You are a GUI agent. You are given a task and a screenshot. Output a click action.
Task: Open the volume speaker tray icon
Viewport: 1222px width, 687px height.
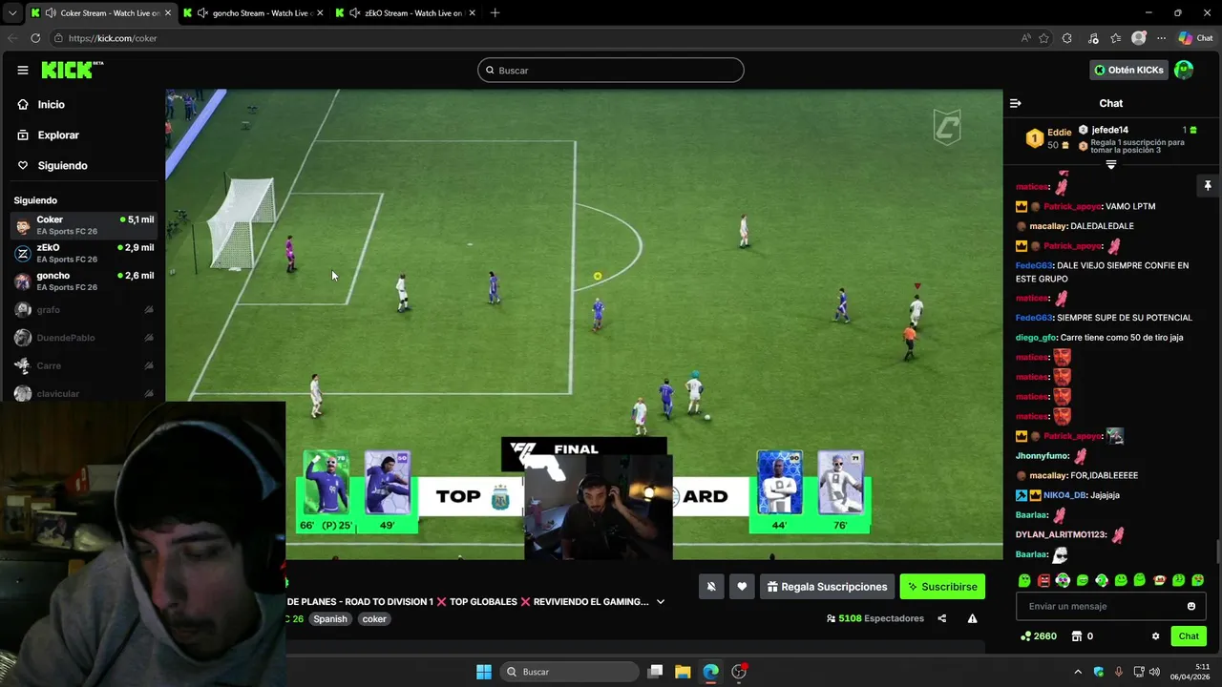1156,672
